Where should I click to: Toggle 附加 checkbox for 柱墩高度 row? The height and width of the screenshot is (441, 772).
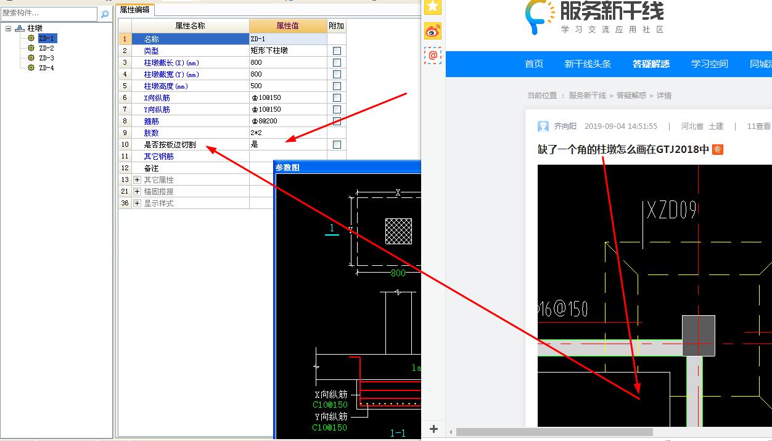tap(337, 86)
